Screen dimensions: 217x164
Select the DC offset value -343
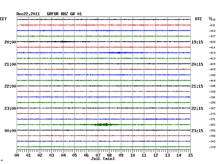pos(212,141)
